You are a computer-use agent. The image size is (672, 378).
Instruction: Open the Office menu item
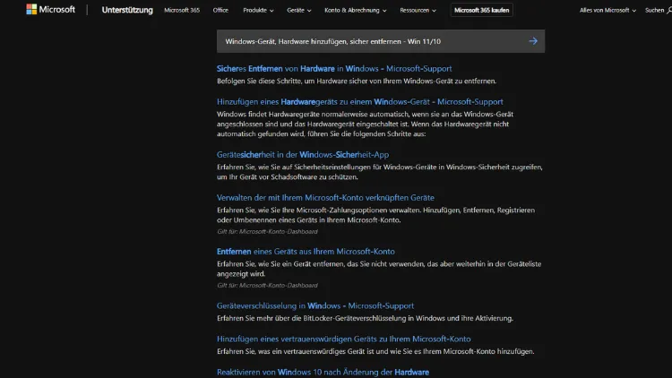pos(220,10)
